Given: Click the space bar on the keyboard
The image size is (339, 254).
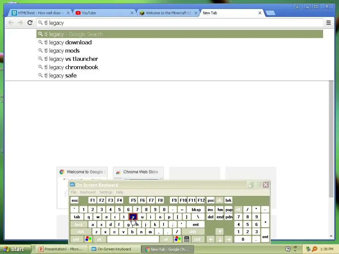Looking at the screenshot, I should (x=133, y=239).
